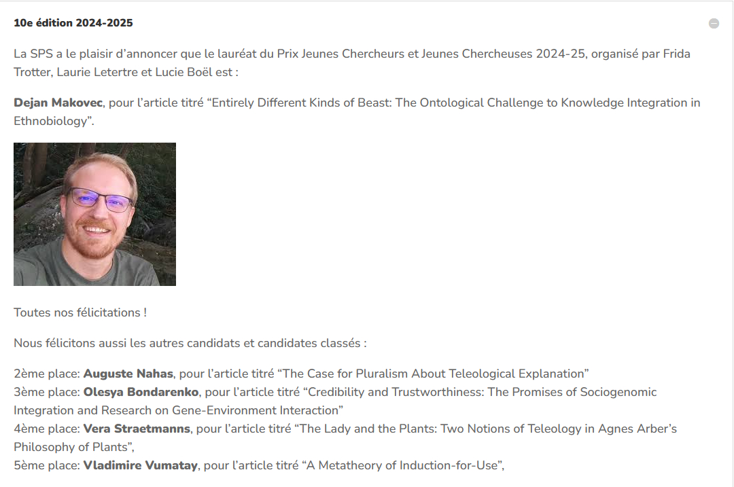This screenshot has width=734, height=487.
Task: Click the "4ème place:" label
Action: (47, 429)
